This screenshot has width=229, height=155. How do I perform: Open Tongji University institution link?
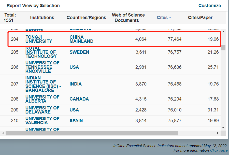39,39
